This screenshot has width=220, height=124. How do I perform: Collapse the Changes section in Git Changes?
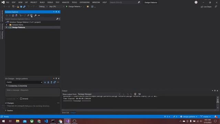[6, 103]
